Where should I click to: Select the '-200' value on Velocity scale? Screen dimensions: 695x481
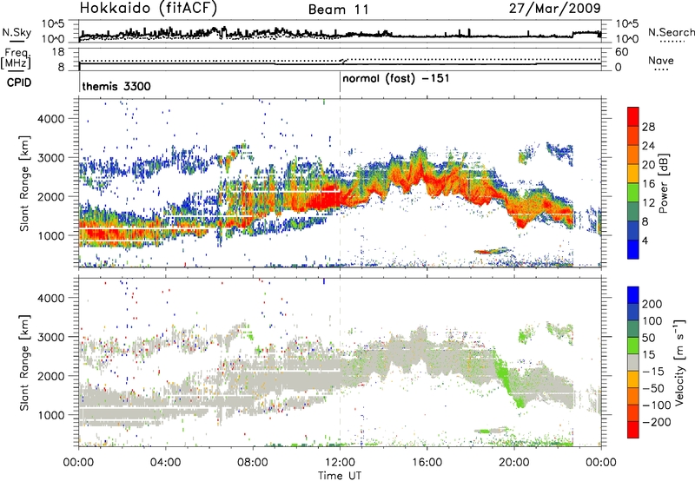pyautogui.click(x=657, y=422)
